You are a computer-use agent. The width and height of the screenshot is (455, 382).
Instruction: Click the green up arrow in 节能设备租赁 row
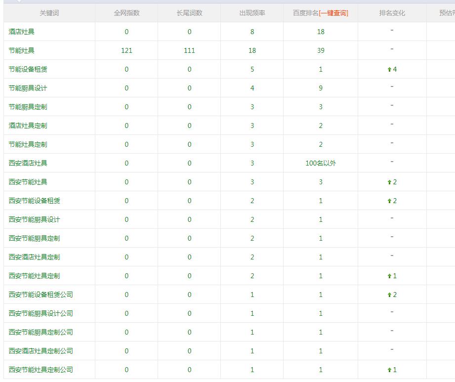click(389, 70)
